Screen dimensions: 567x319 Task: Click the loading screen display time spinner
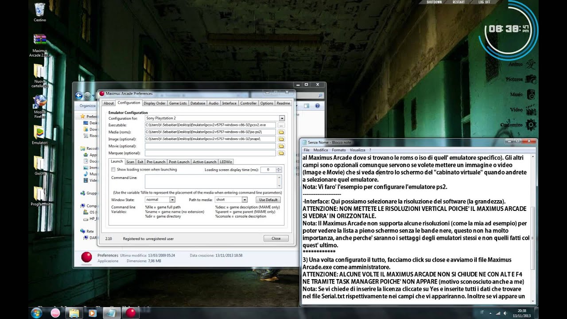point(279,170)
